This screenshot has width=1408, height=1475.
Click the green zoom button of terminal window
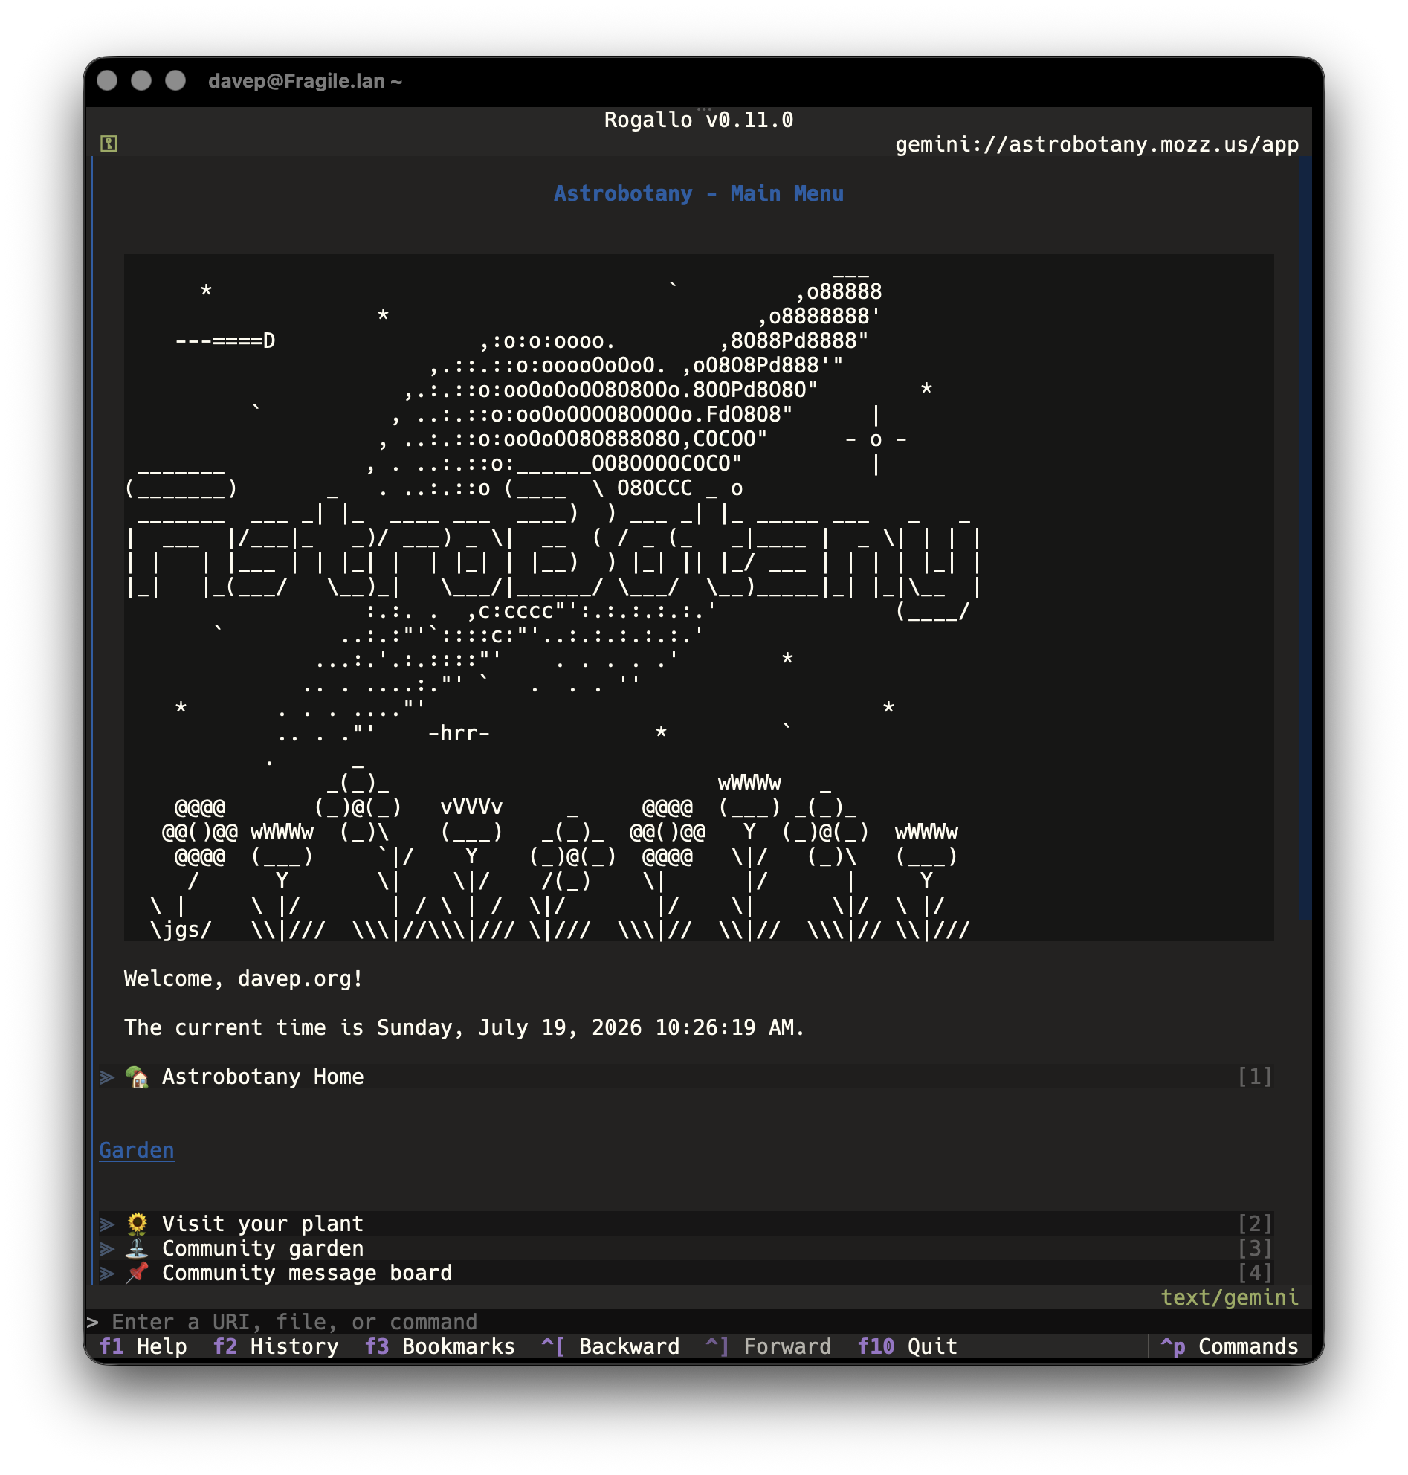[x=175, y=80]
